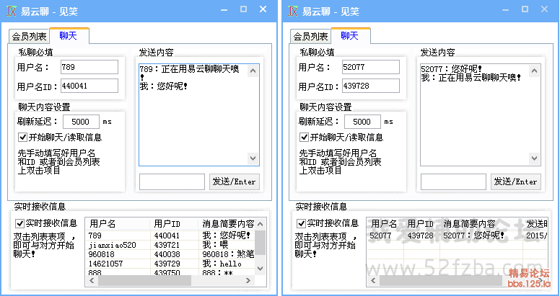Toggle 实时接收信息 checkbox in right window
The height and width of the screenshot is (296, 560).
click(301, 223)
